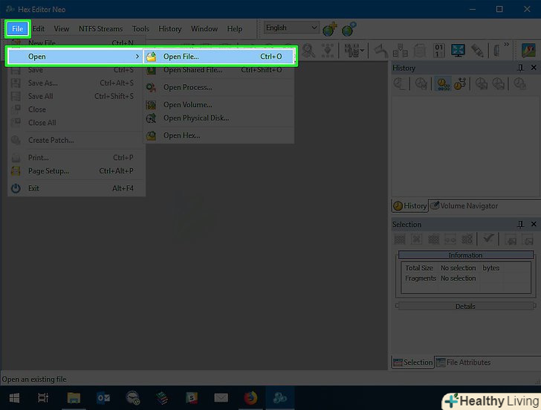Switch to the Selection tab at bottom

click(412, 362)
